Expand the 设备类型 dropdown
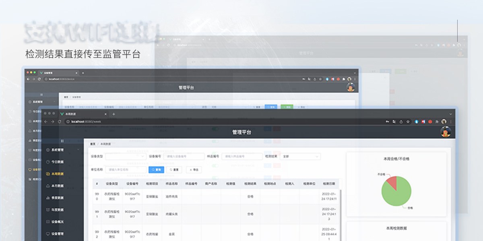This screenshot has width=483, height=241. tap(126, 156)
